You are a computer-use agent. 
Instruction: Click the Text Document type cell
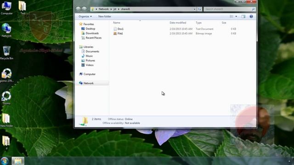tap(204, 29)
